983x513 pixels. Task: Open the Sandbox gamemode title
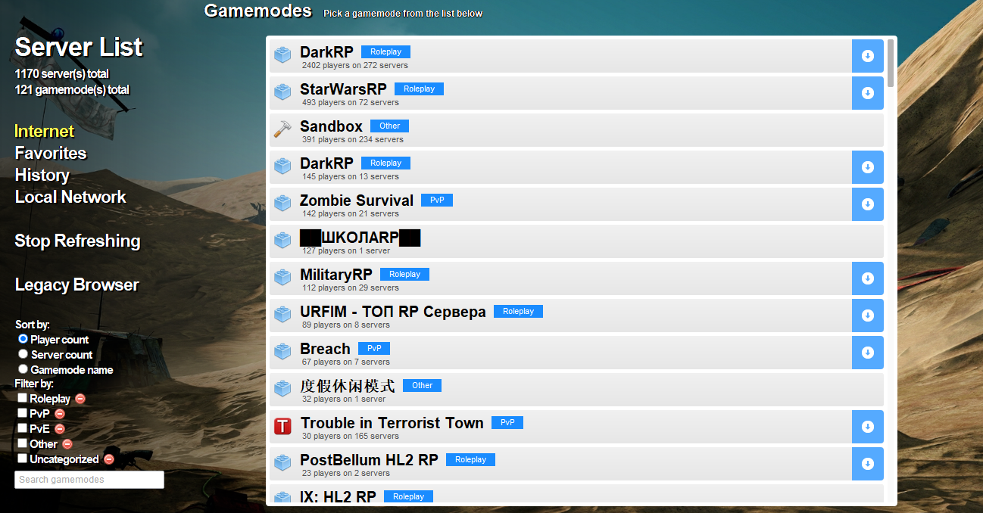point(331,126)
